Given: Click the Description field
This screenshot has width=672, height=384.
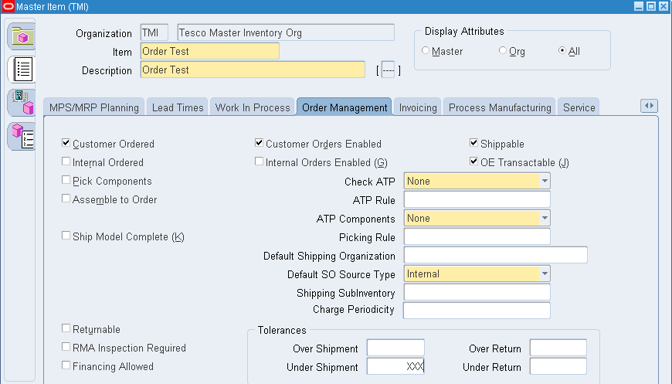Looking at the screenshot, I should click(253, 70).
